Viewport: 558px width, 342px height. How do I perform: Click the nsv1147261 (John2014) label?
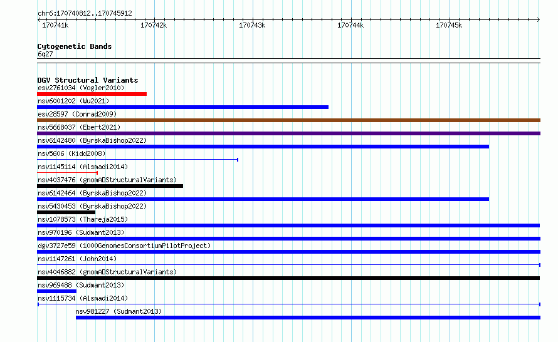click(77, 259)
